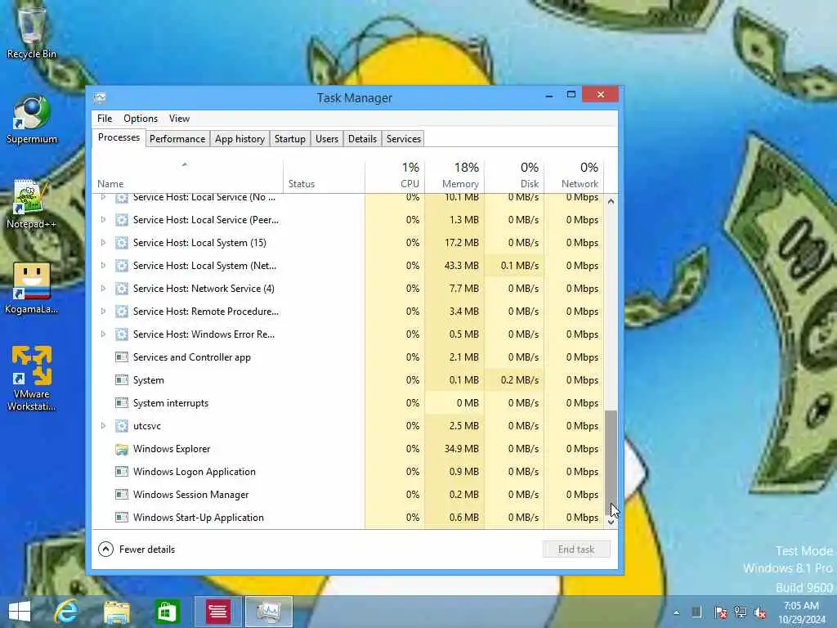Open the KogamaLauncher desktop shortcut
Image resolution: width=837 pixels, height=628 pixels.
(31, 289)
